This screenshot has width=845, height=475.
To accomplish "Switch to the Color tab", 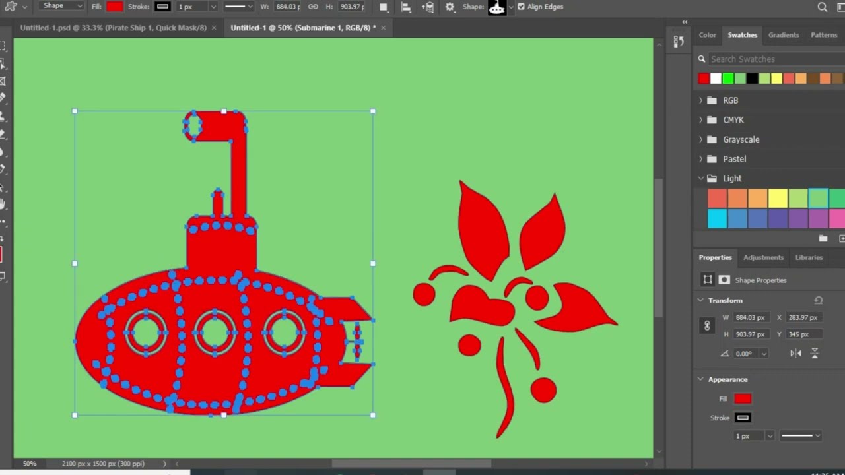I will tap(707, 35).
